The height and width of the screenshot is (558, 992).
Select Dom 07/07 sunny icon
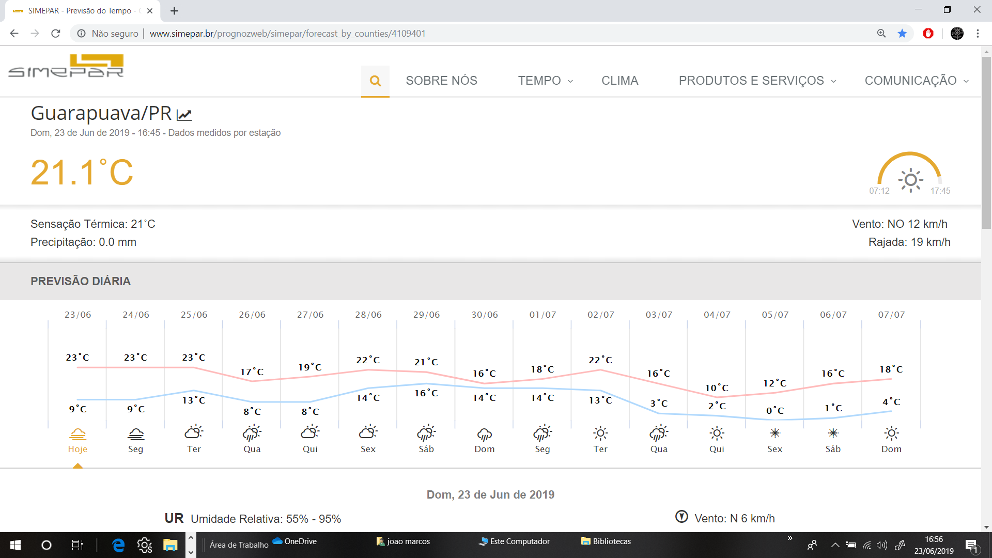click(891, 433)
